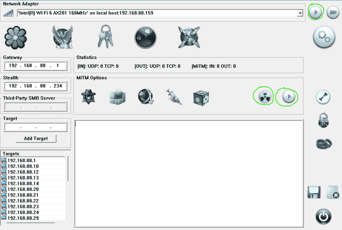Image resolution: width=342 pixels, height=230 pixels.
Task: Select target 192.168.88.14 in list
Action: [33, 184]
